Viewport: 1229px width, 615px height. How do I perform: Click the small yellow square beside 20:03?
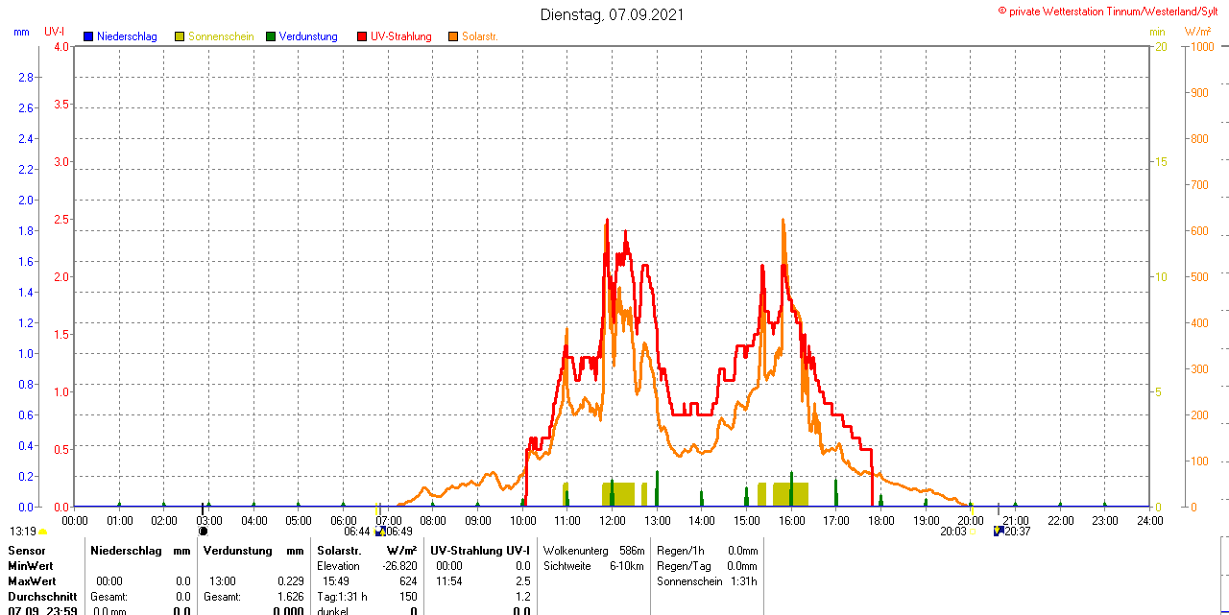click(x=972, y=532)
